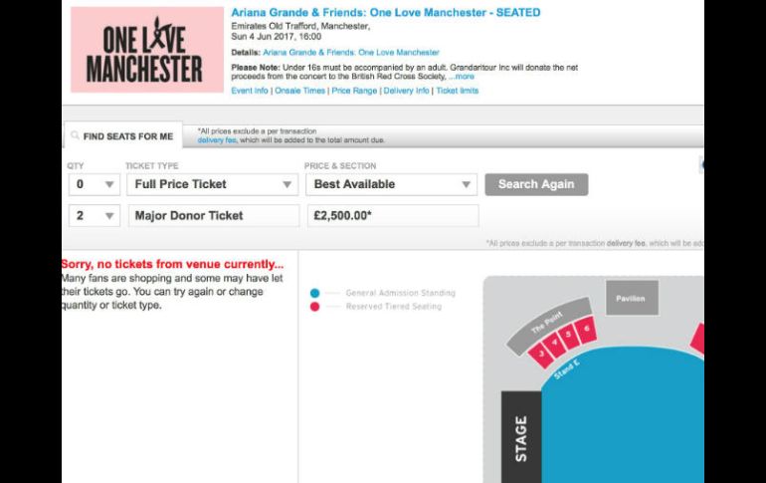Open the Event Info link
The width and height of the screenshot is (766, 483).
(250, 91)
